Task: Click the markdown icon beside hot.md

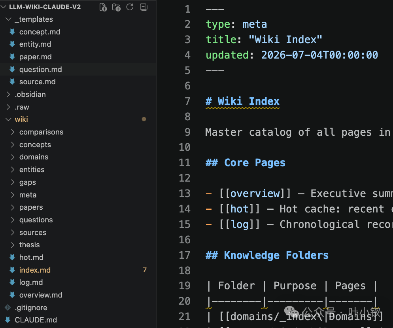Action: 12,257
